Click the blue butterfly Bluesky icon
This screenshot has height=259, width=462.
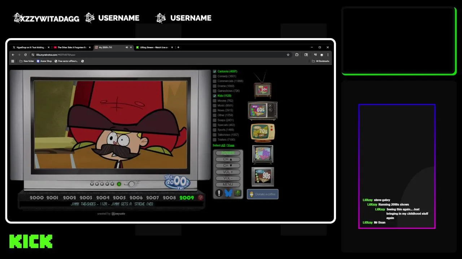228,193
